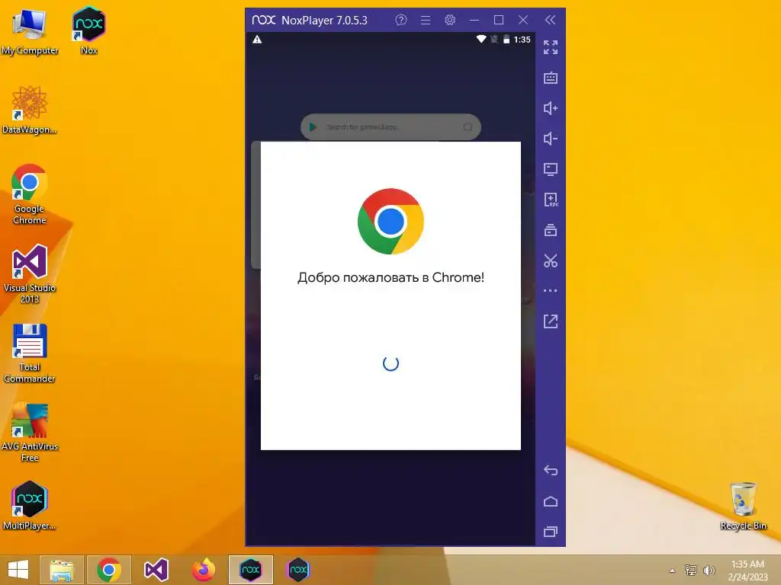Screen dimensions: 781x585
Task: Open the second Nox hexagon taskbar icon
Action: [298, 570]
